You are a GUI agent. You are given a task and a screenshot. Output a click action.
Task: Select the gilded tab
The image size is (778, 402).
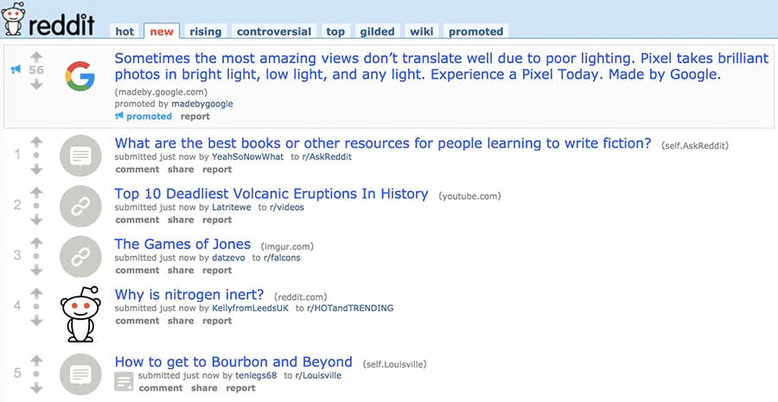pyautogui.click(x=377, y=31)
